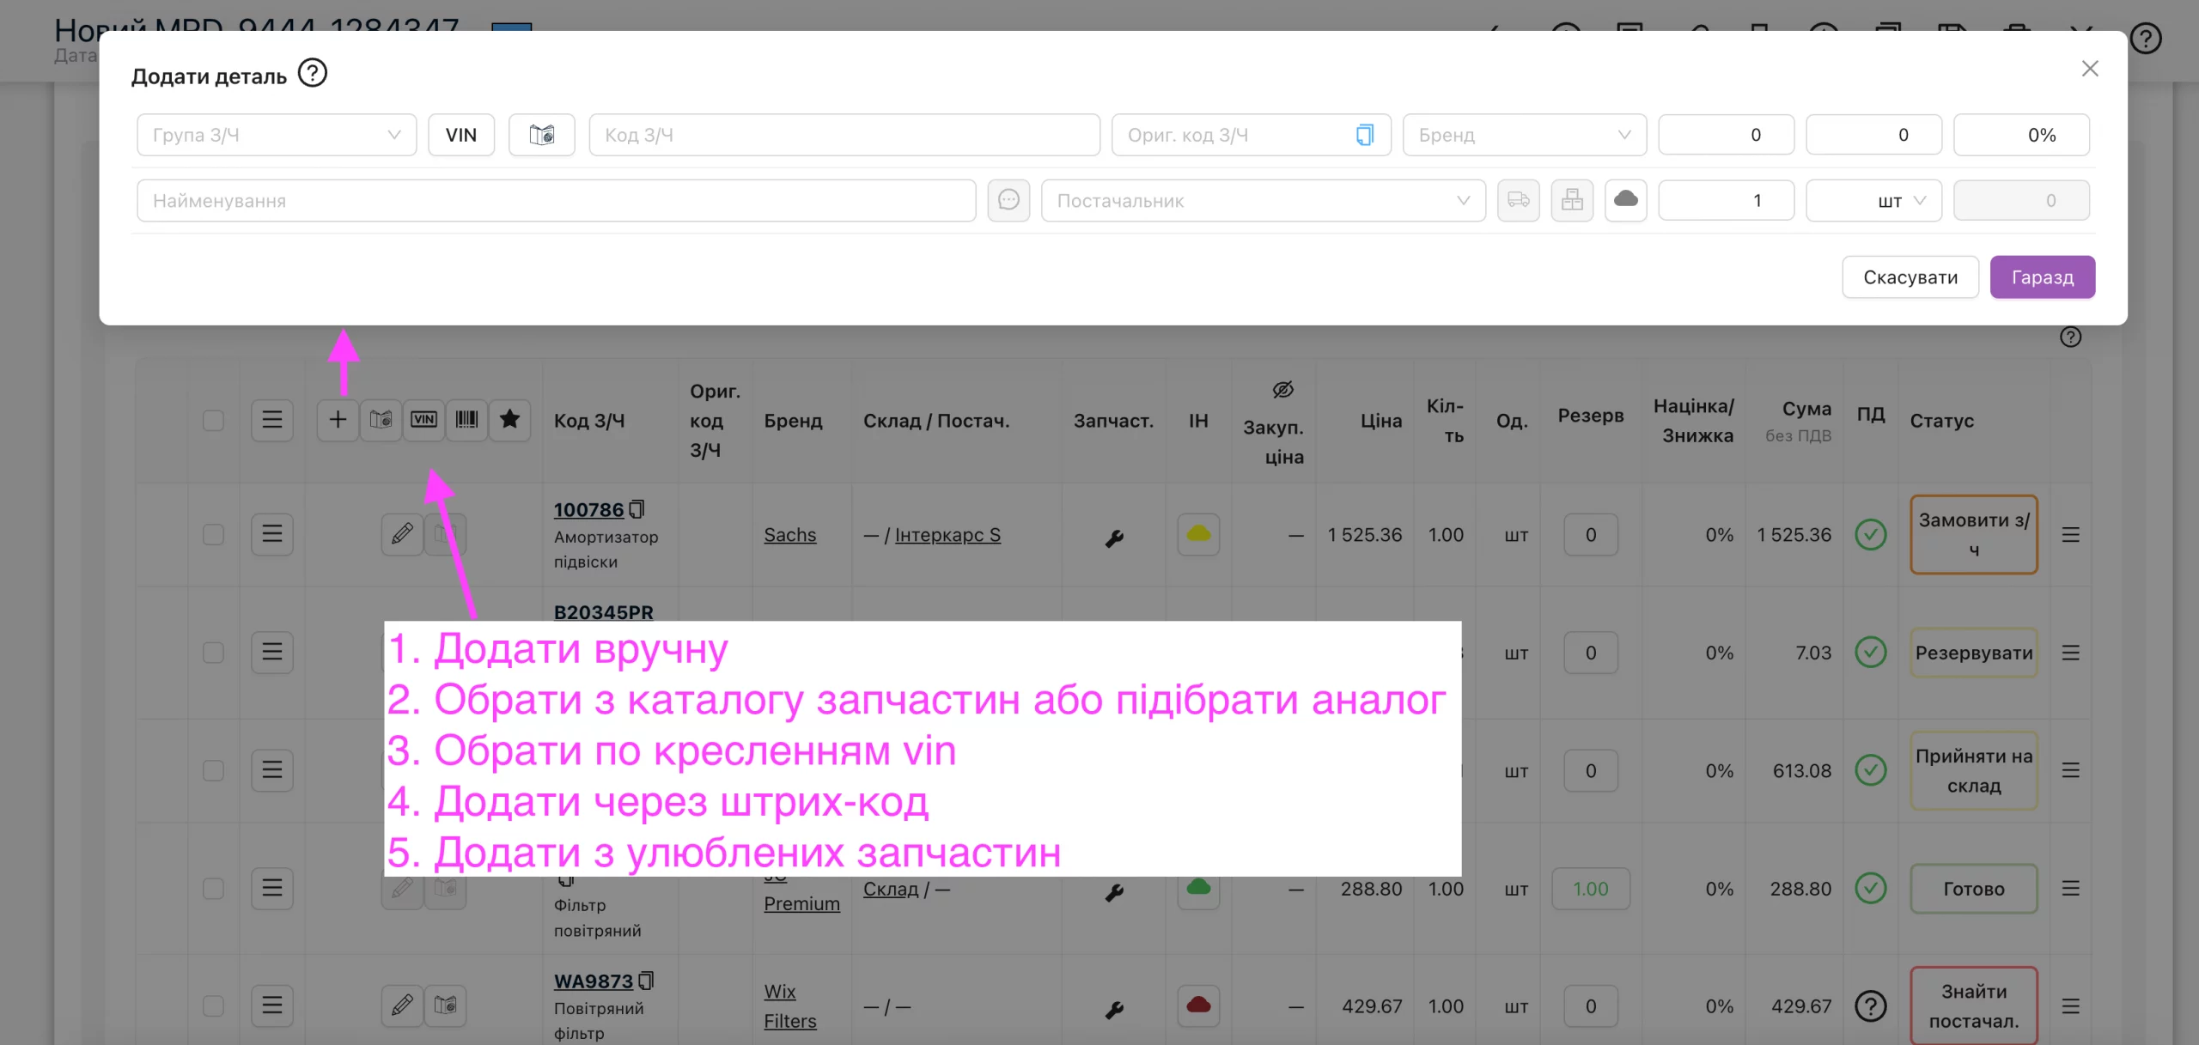Click Скасувати button
Image resolution: width=2199 pixels, height=1045 pixels.
pyautogui.click(x=1910, y=277)
